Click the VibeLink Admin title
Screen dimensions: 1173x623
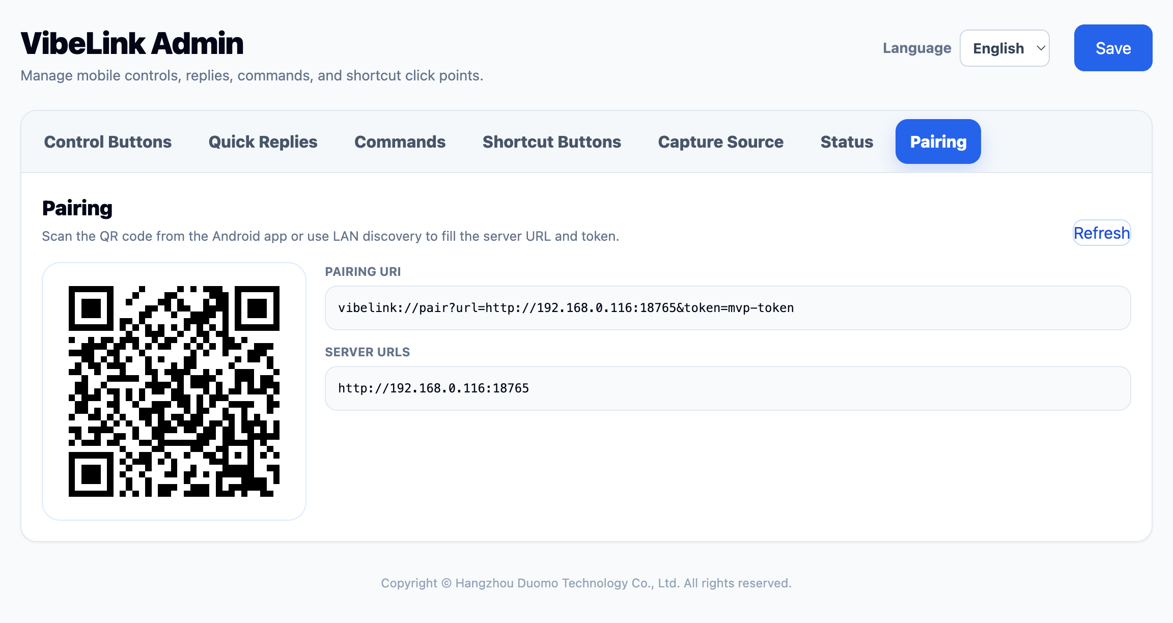click(x=132, y=43)
